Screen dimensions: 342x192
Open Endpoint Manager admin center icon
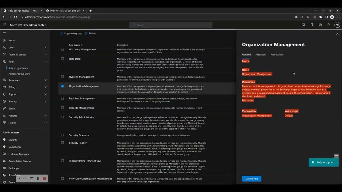(x=4, y=154)
